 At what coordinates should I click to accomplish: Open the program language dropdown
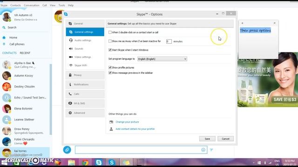click(x=162, y=59)
